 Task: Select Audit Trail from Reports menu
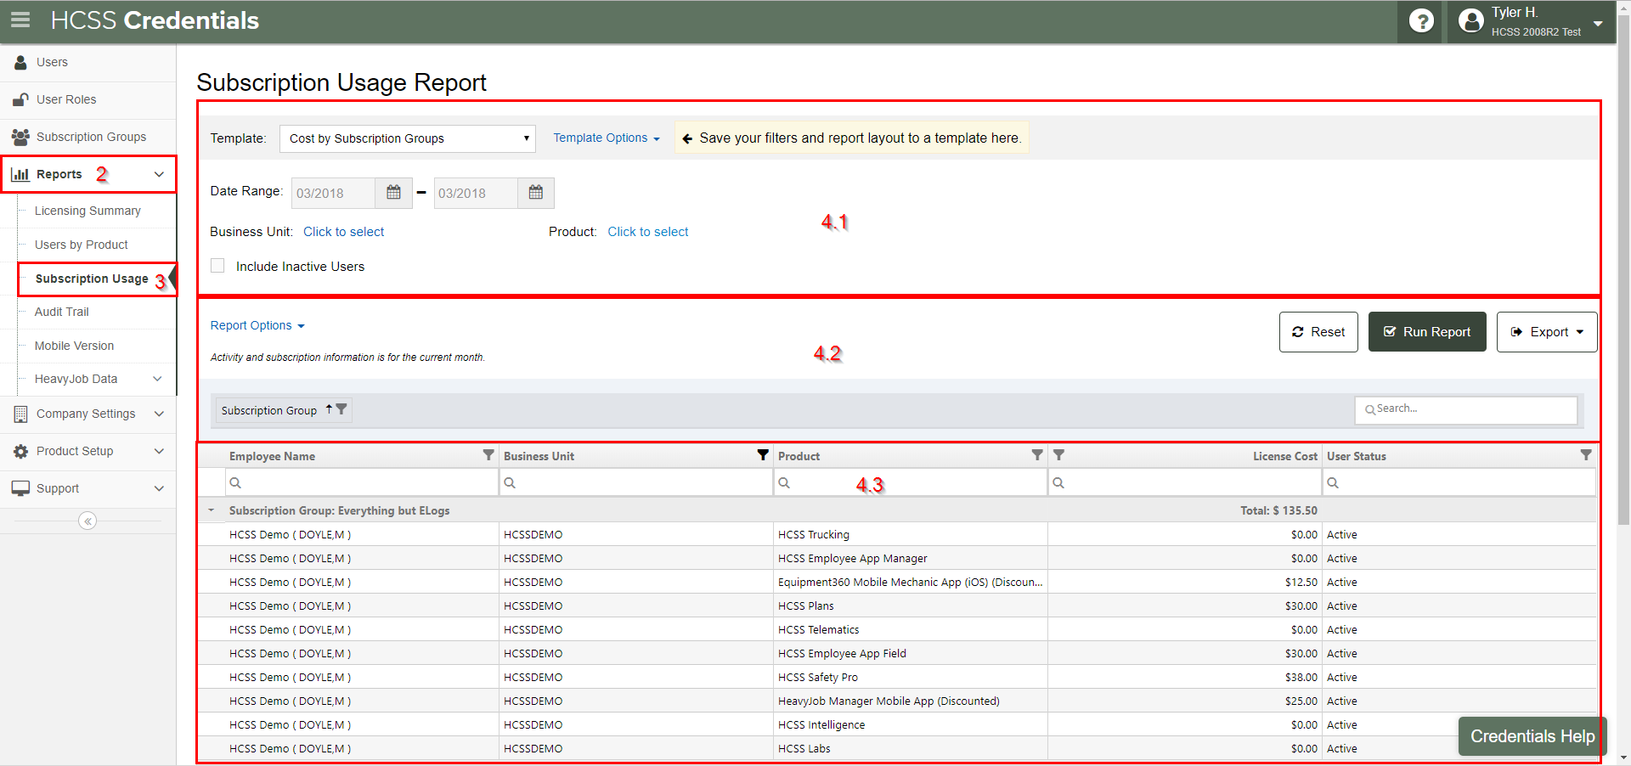[61, 312]
